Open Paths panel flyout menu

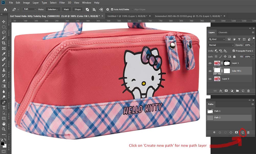pos(253,104)
